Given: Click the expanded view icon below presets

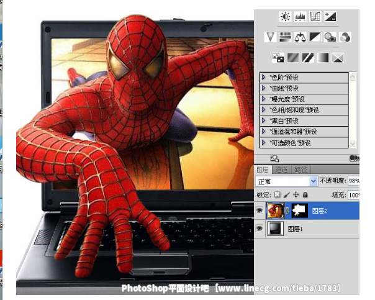Looking at the screenshot, I should pos(274,158).
